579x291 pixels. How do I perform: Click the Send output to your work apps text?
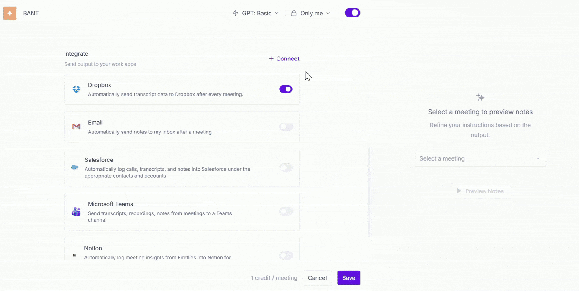(x=100, y=64)
